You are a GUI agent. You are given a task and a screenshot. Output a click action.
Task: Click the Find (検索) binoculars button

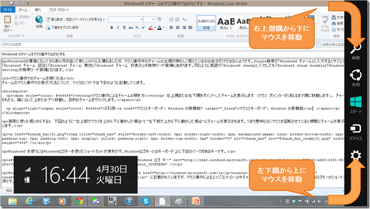pyautogui.click(x=337, y=24)
